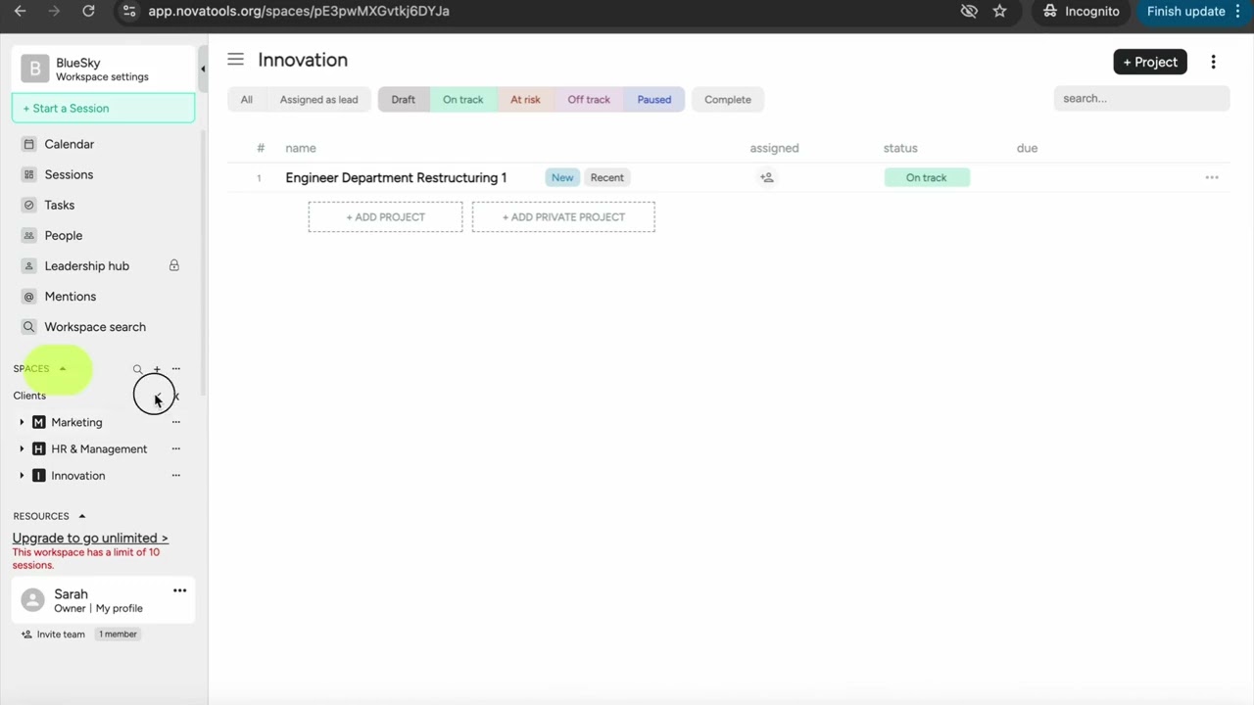Show All projects filter
Screen dimensions: 1254x705
[247, 99]
